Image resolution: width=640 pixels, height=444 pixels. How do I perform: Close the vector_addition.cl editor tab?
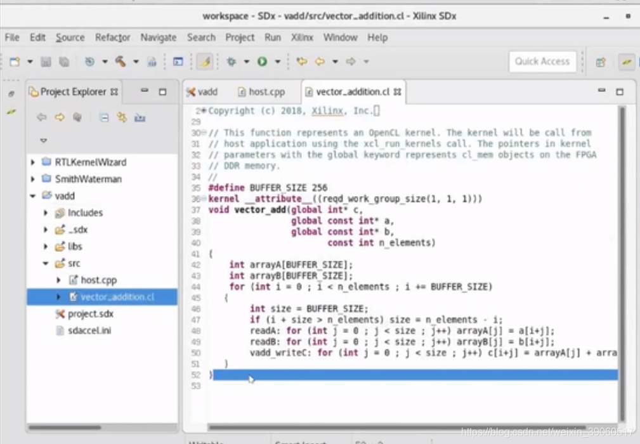pos(398,92)
